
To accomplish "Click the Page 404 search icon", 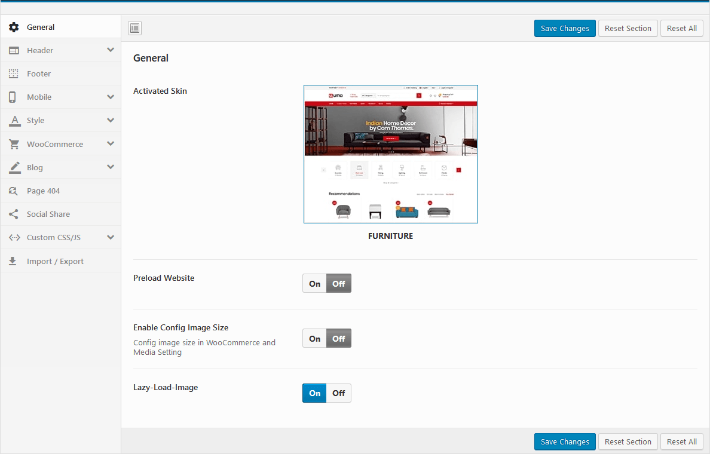I will (14, 191).
